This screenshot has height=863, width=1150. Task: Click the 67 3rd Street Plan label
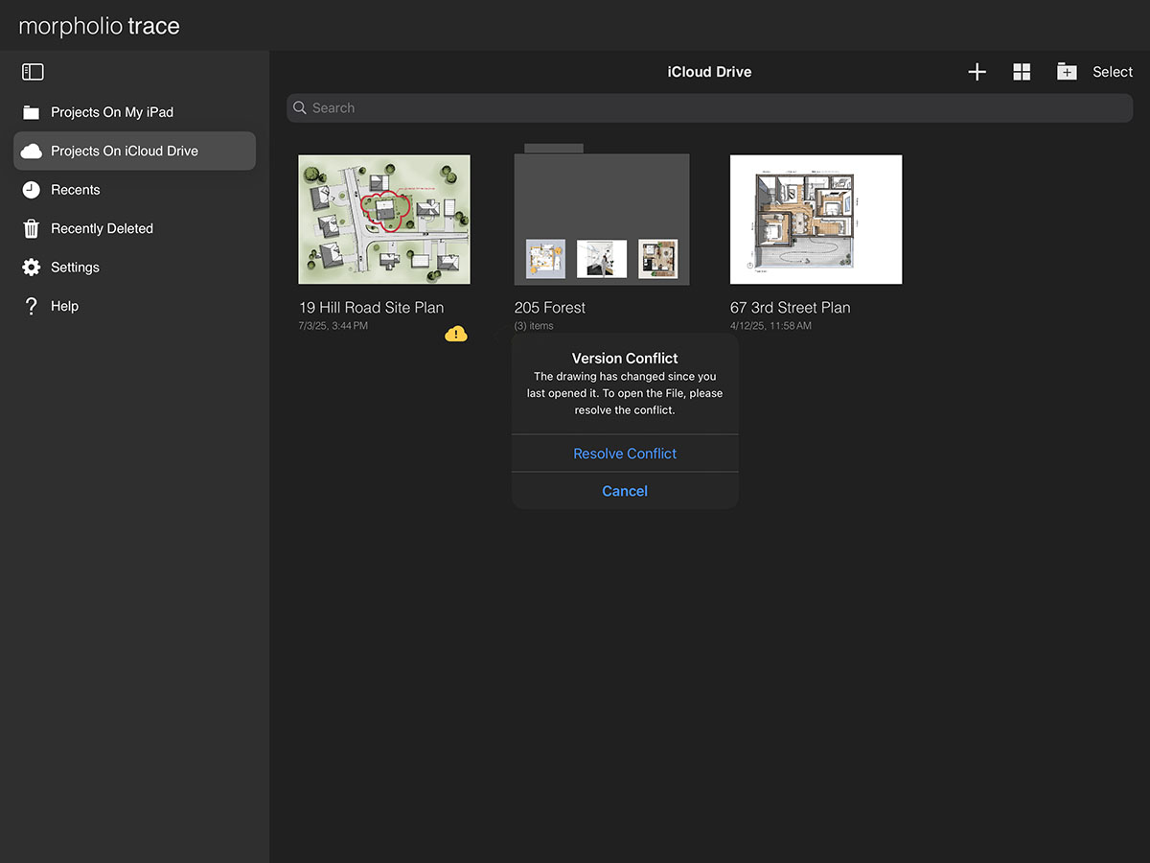coord(791,308)
